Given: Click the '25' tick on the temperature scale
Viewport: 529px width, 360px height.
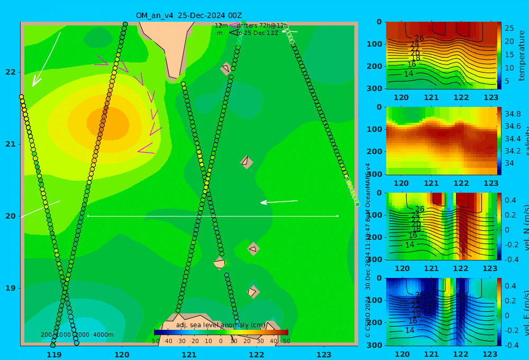Looking at the screenshot, I should [509, 29].
